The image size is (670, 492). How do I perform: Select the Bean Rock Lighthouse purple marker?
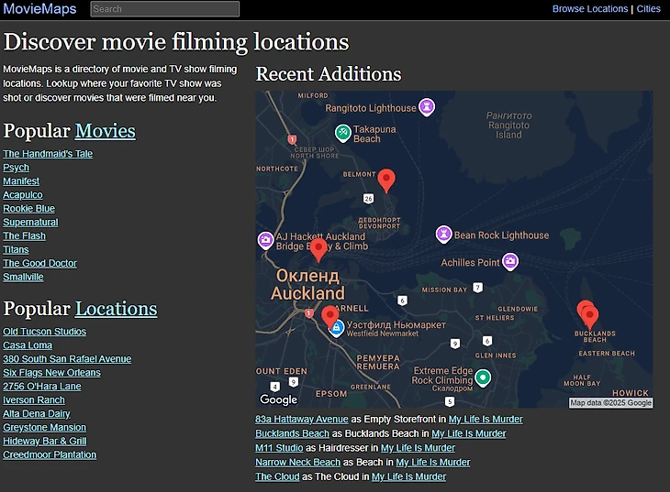(x=443, y=235)
